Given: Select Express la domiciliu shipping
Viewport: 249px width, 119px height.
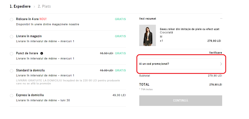Looking at the screenshot, I should coord(12,95).
